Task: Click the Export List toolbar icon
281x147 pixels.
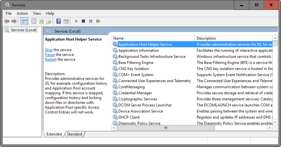Action: click(49, 21)
